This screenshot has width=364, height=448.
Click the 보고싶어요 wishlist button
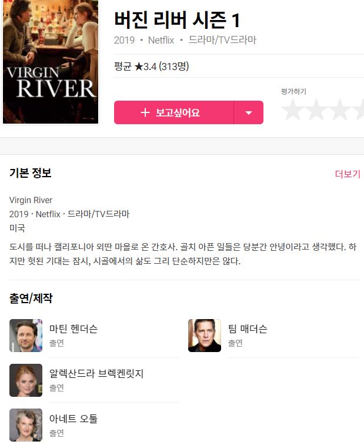(174, 112)
